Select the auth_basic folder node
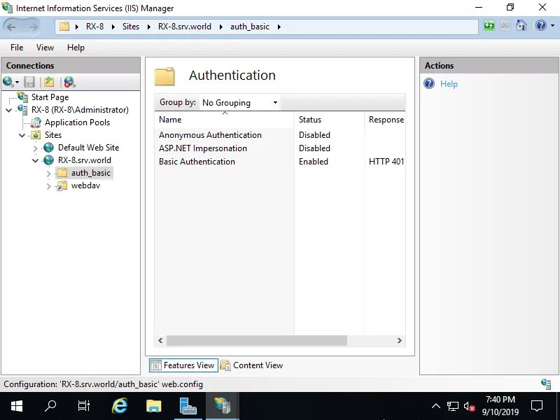560x420 pixels. point(91,173)
